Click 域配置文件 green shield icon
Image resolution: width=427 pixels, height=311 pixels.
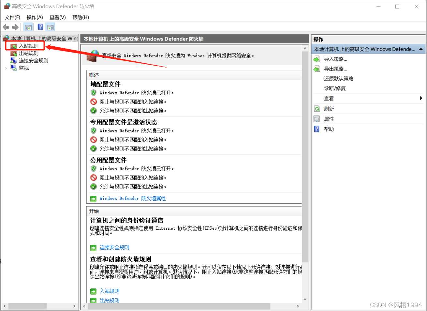coord(94,93)
